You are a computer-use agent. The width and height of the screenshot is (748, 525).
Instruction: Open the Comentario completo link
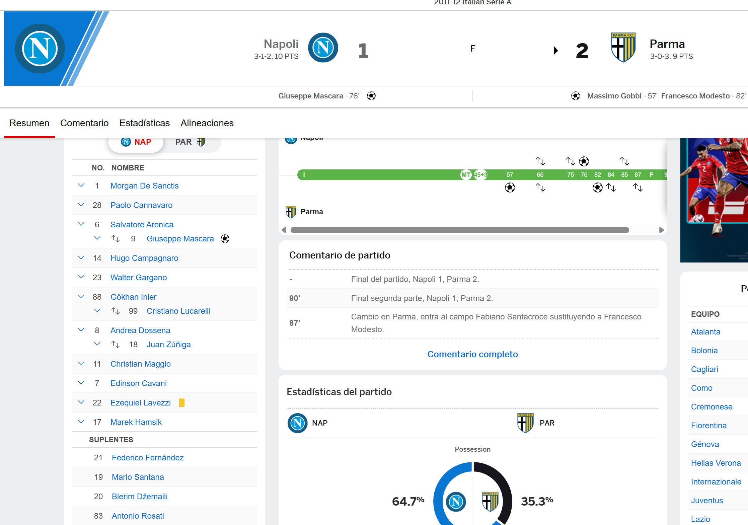[x=472, y=354]
